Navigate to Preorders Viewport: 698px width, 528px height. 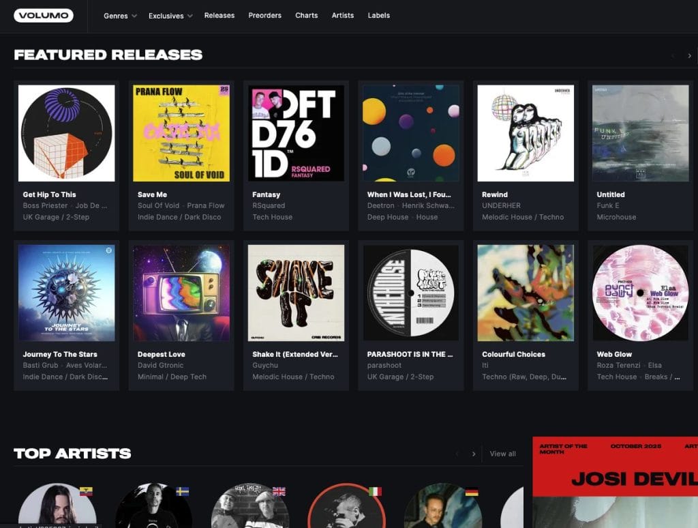(x=264, y=16)
